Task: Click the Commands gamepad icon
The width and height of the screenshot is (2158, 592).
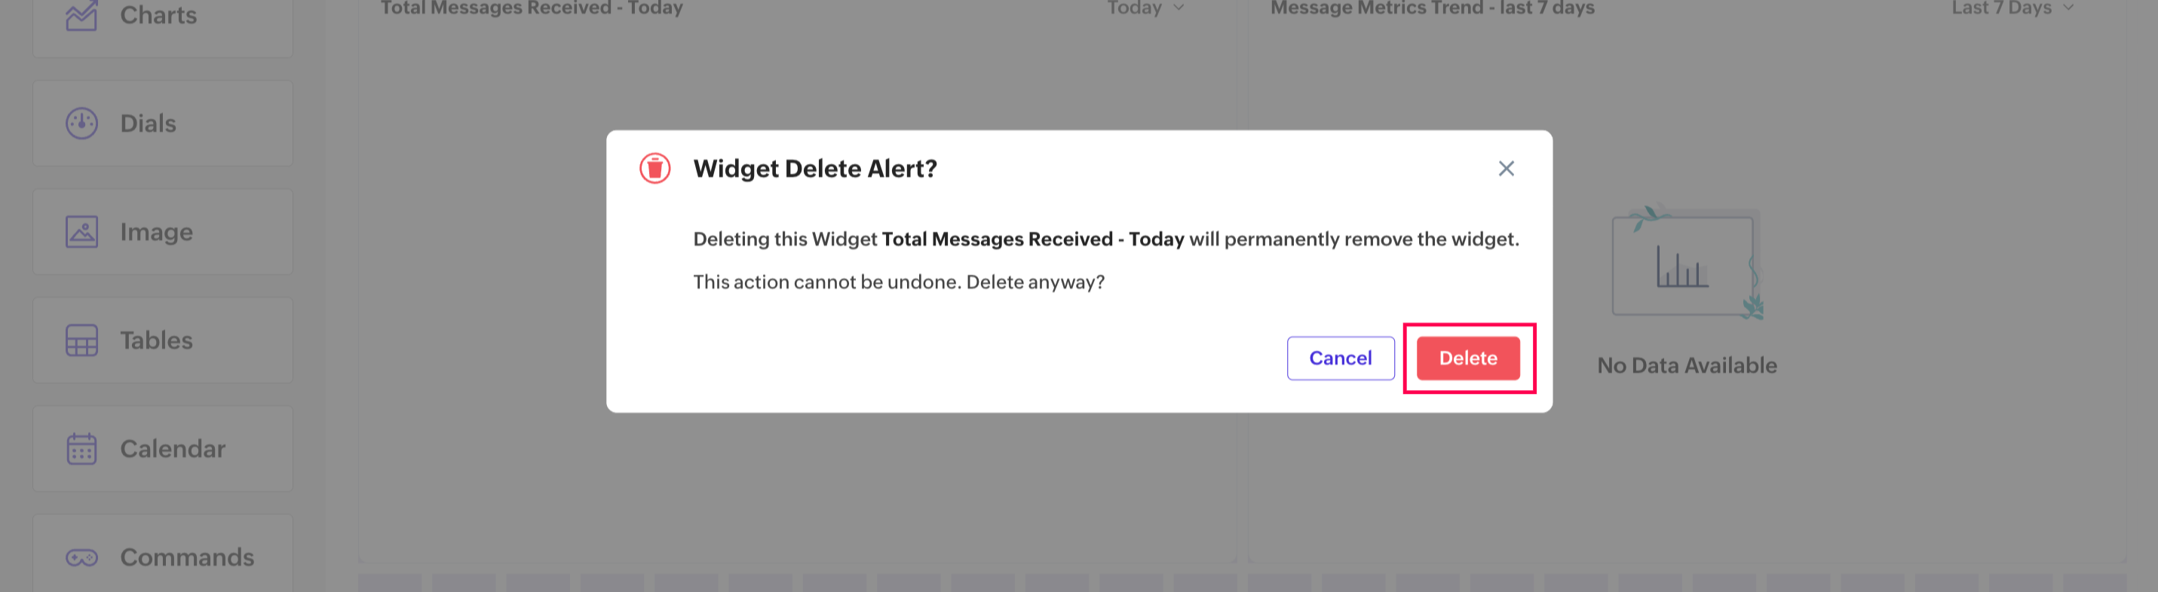Action: [81, 557]
